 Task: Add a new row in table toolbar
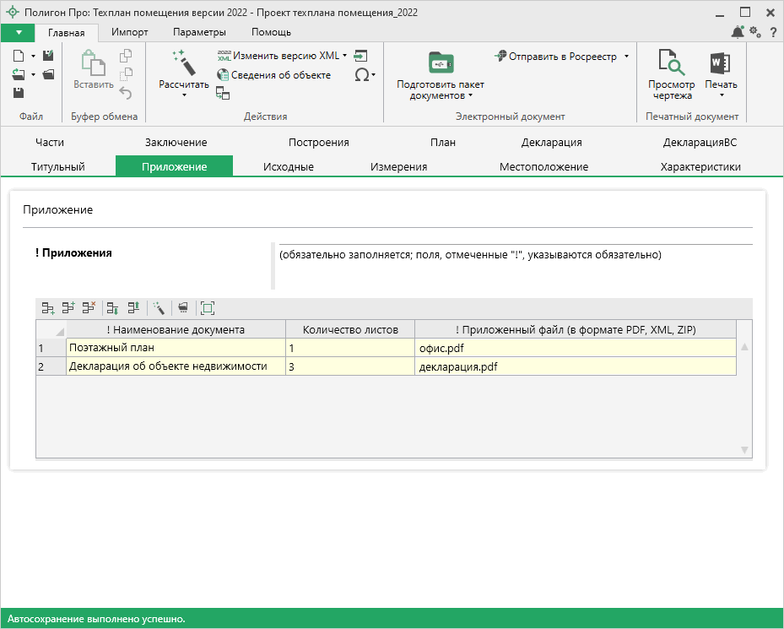[x=48, y=309]
